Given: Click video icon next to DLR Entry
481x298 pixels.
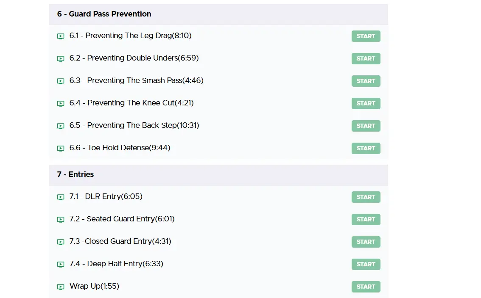Looking at the screenshot, I should tap(61, 197).
